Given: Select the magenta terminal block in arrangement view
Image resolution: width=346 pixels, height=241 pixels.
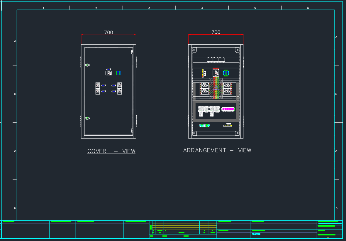Looking at the screenshot, I should (x=228, y=109).
